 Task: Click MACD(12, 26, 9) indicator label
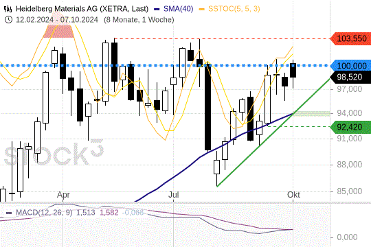[x=44, y=213]
